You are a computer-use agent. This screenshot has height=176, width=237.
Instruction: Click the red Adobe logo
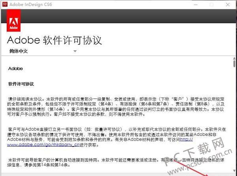pos(13,20)
